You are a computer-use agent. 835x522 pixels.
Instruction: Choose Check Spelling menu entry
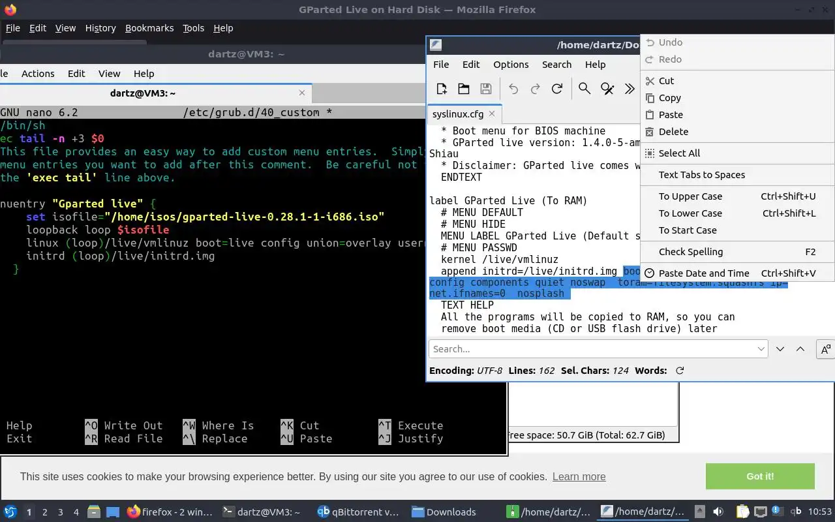[x=737, y=252]
